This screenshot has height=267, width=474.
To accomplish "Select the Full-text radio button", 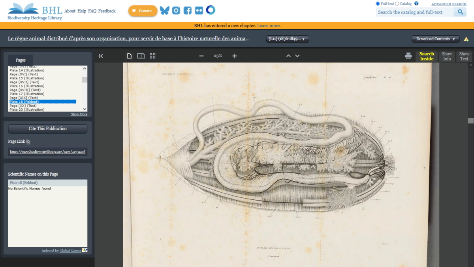I will tap(378, 4).
